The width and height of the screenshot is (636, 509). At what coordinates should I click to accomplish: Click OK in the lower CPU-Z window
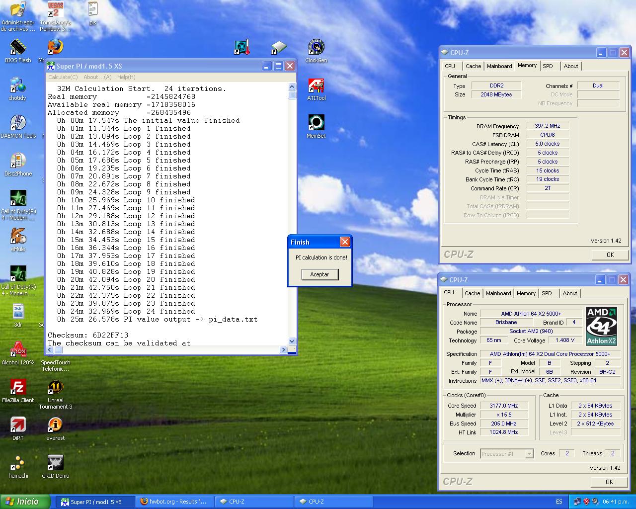(609, 482)
